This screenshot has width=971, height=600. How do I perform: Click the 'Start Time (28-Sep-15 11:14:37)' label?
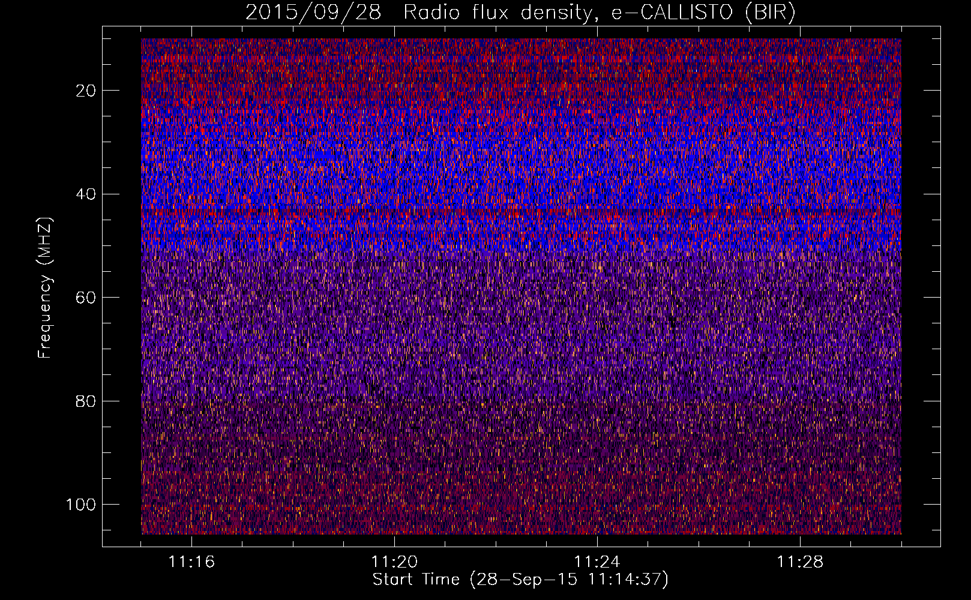tap(520, 580)
